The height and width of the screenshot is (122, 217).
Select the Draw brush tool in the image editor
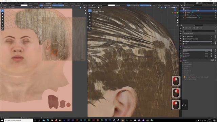coord(2,11)
